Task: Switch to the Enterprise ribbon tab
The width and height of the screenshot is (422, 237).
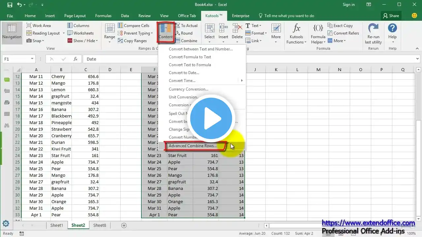Action: 241,15
